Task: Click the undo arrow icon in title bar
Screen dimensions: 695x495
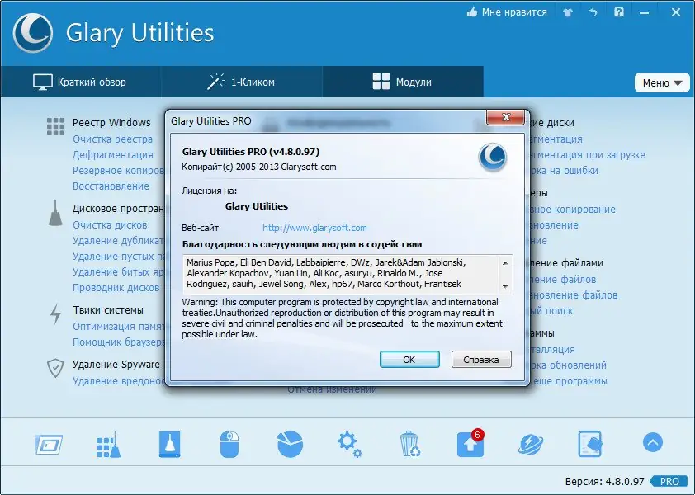Action: [593, 12]
